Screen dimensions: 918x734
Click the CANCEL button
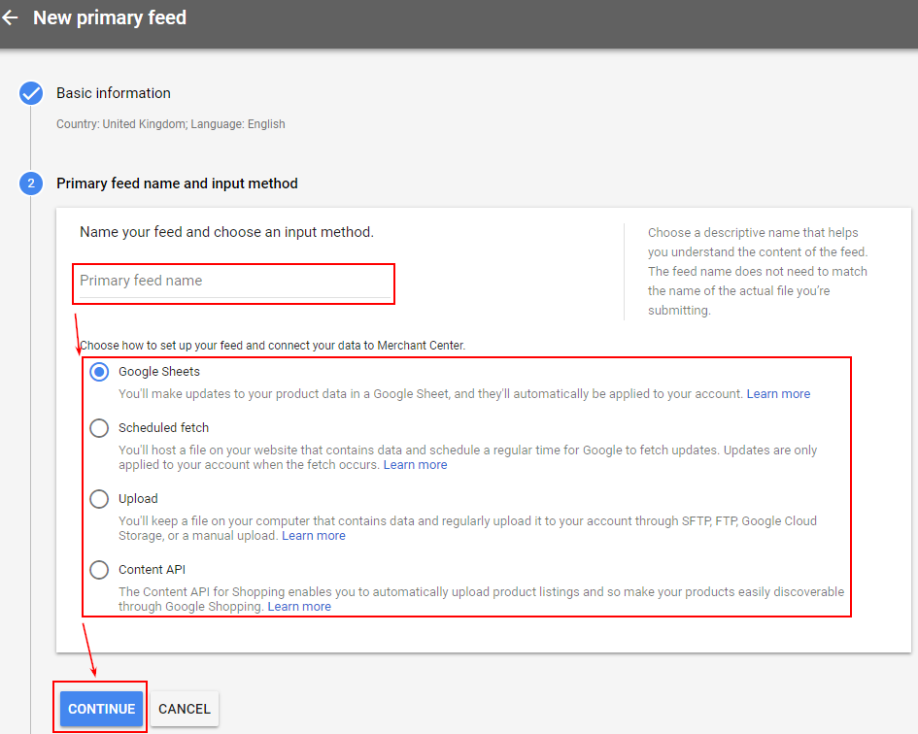(x=185, y=709)
